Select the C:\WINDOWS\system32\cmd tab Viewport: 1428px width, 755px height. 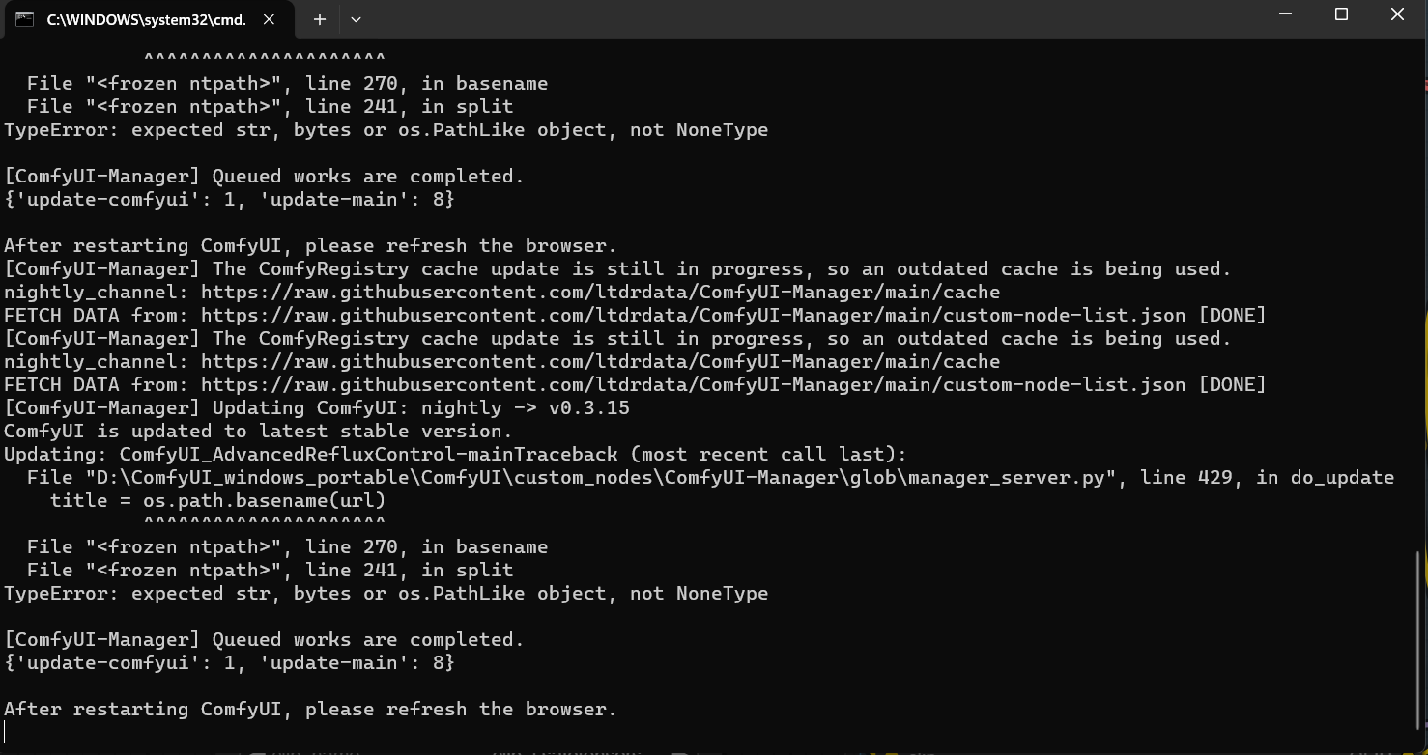pos(145,19)
